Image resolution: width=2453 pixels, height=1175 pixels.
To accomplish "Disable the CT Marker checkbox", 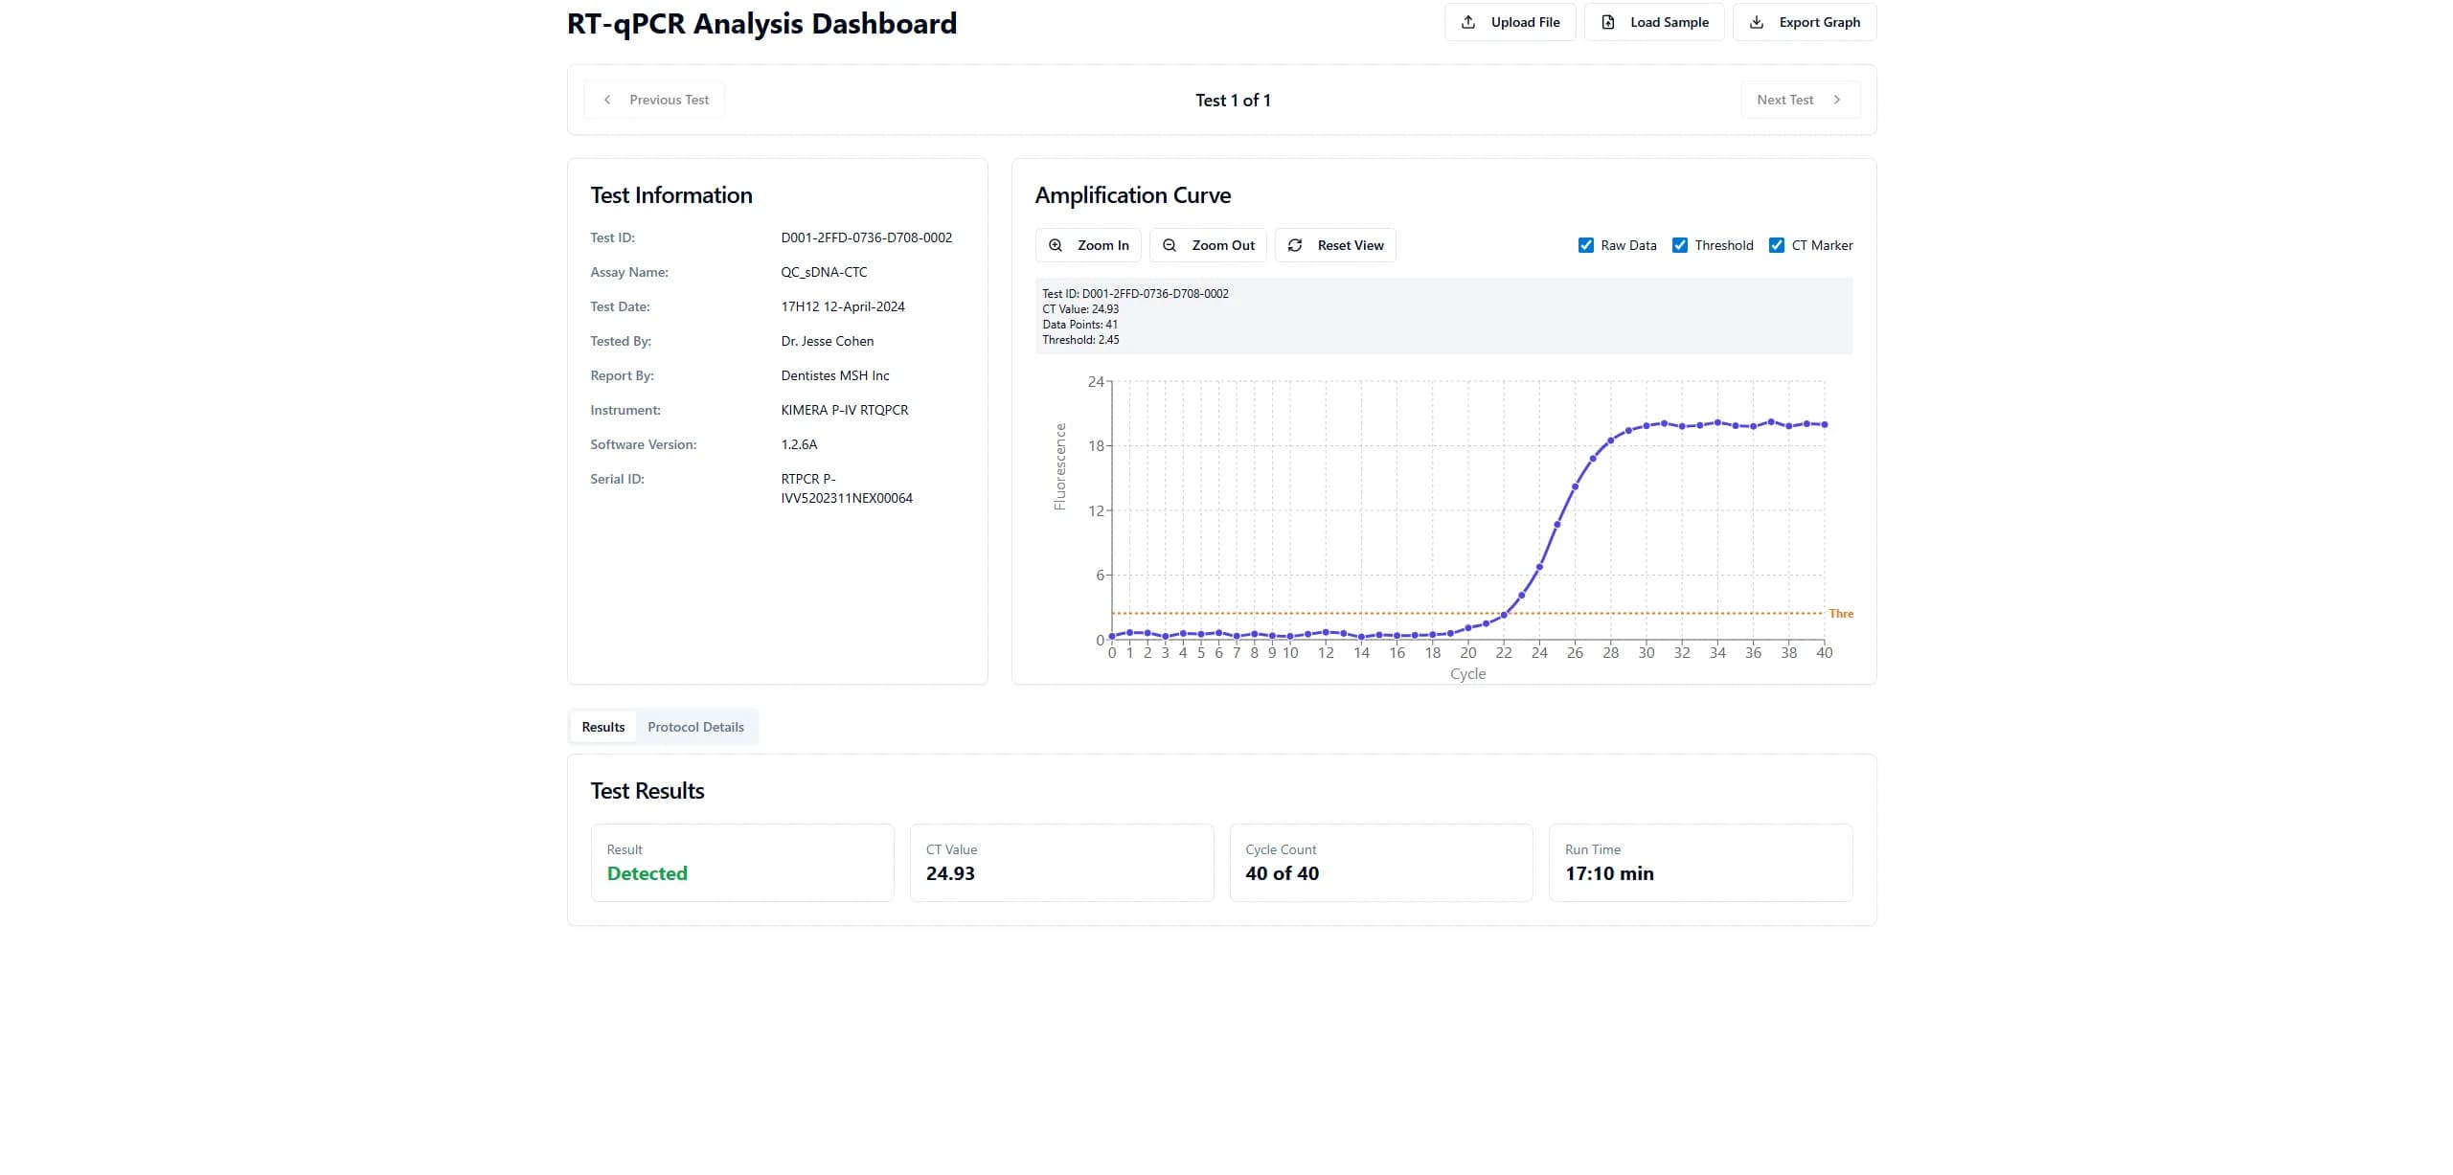I will point(1777,245).
